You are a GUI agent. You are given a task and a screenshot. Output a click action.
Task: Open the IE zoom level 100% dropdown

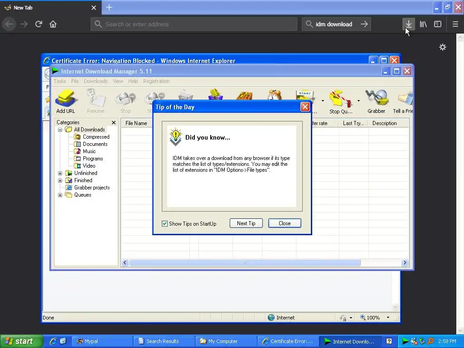(x=388, y=318)
